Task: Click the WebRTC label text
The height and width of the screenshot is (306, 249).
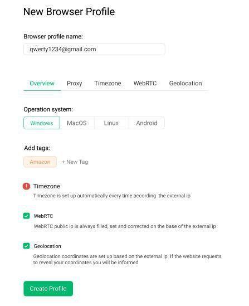Action: [x=43, y=216]
